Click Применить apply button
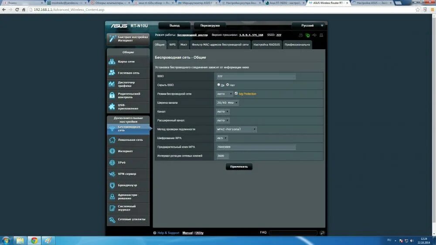 (x=239, y=167)
